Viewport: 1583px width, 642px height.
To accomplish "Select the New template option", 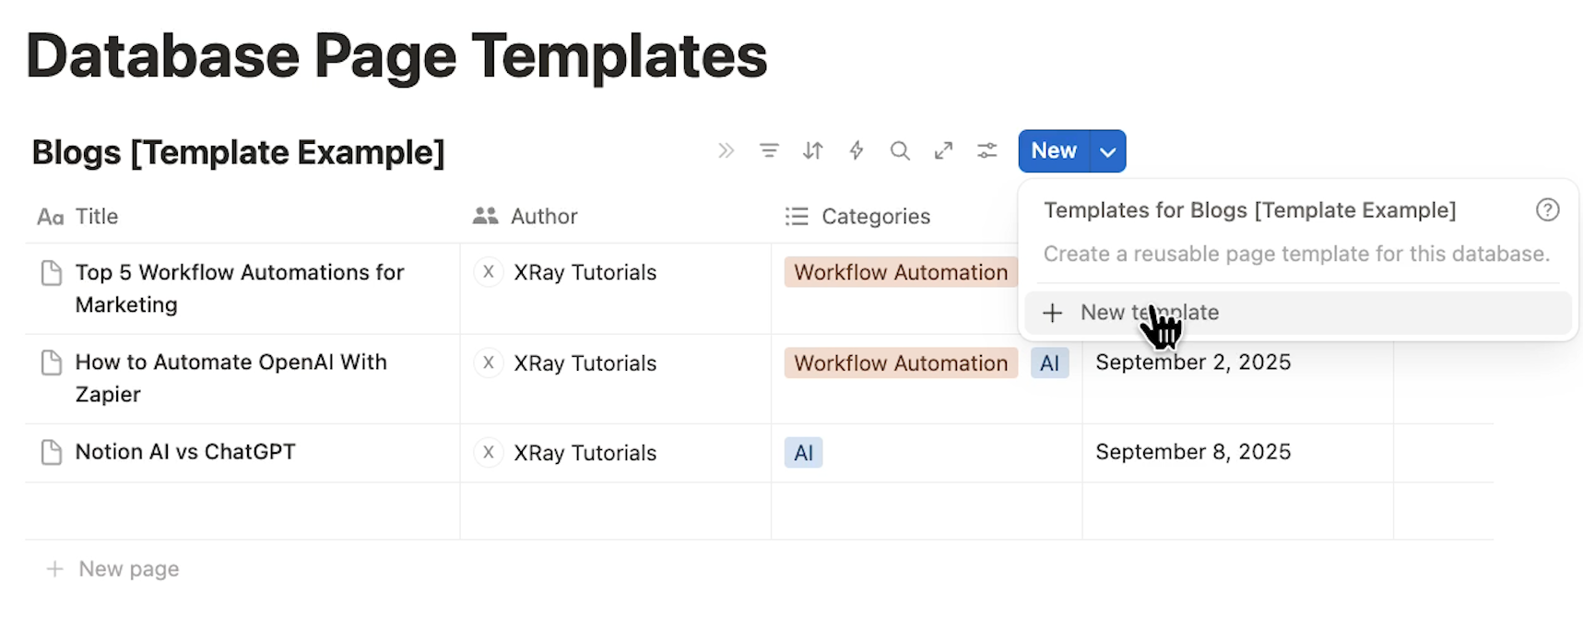I will click(x=1298, y=313).
